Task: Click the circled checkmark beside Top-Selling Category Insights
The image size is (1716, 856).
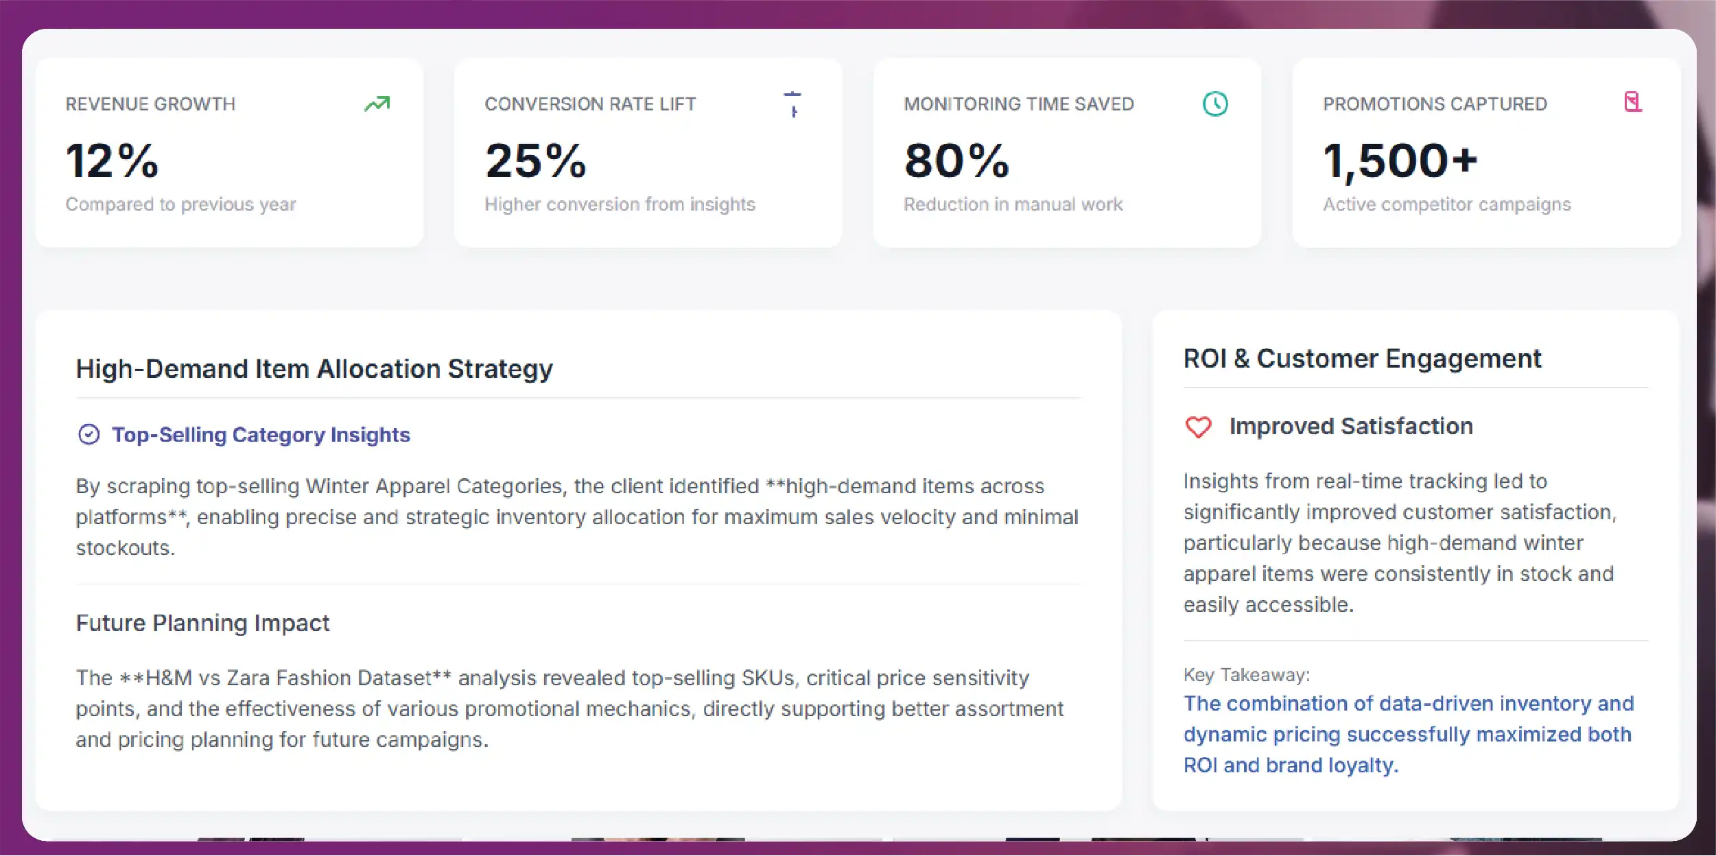Action: click(x=89, y=435)
